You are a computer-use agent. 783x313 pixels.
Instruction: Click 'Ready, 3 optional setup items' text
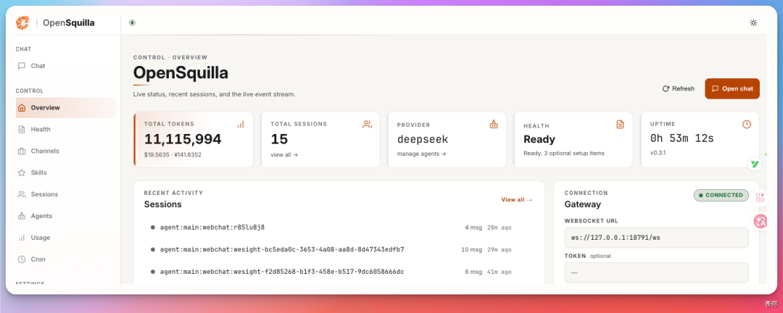tap(564, 154)
